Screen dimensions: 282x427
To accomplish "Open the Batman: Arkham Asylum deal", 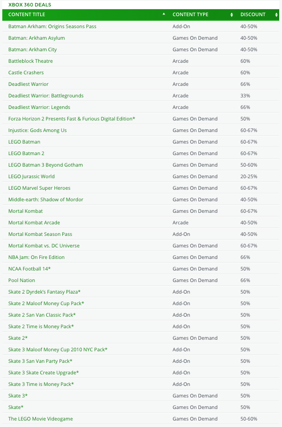I will (36, 38).
